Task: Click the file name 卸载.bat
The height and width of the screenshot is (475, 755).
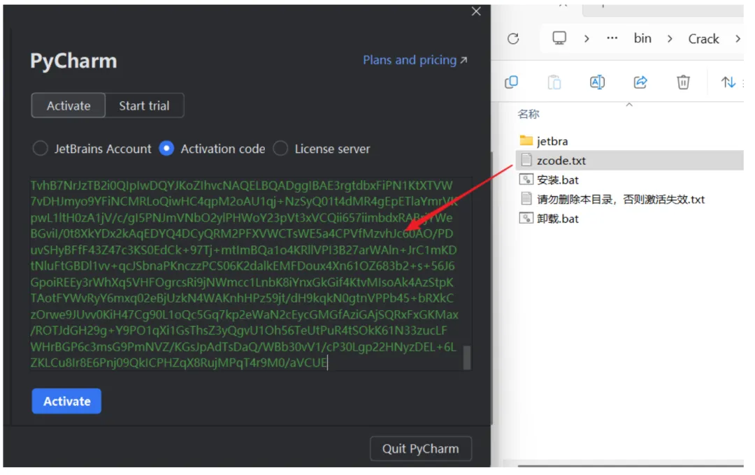Action: 558,219
